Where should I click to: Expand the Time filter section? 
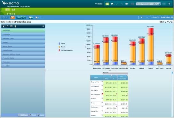(23, 66)
